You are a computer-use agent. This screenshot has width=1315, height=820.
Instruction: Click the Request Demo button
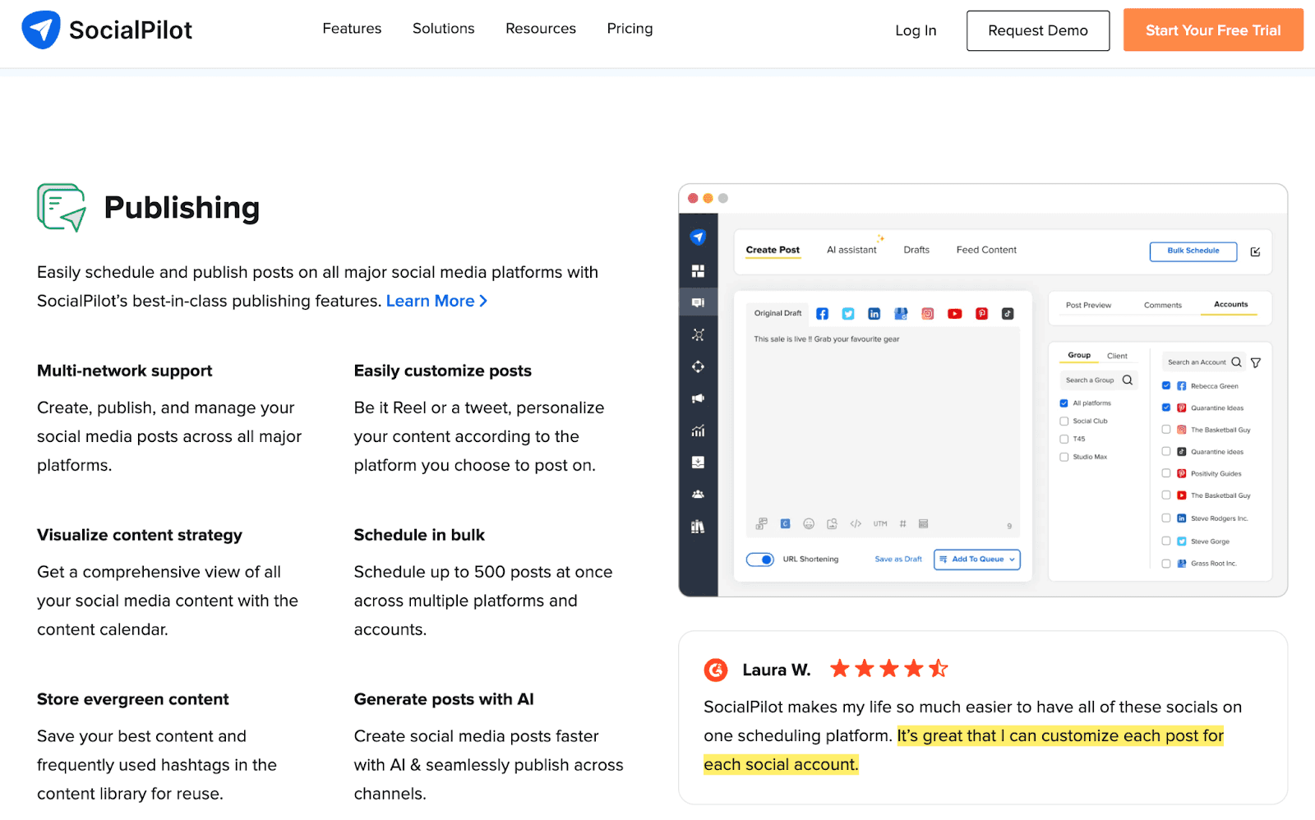tap(1038, 30)
